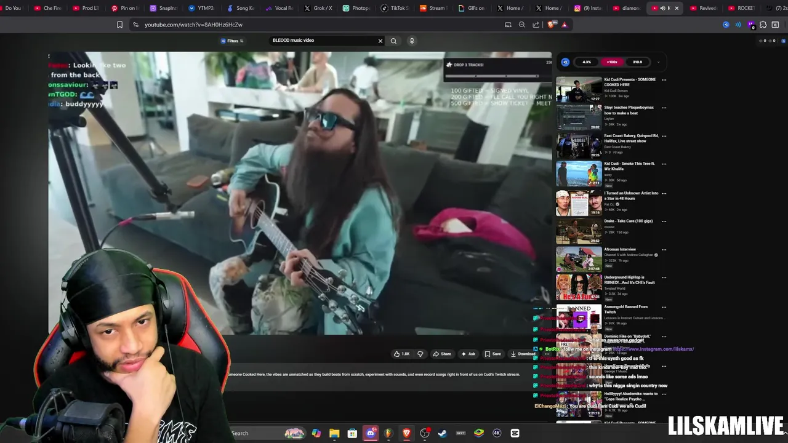Open 4K downloader from the taskbar
Image resolution: width=788 pixels, height=443 pixels.
click(x=497, y=433)
